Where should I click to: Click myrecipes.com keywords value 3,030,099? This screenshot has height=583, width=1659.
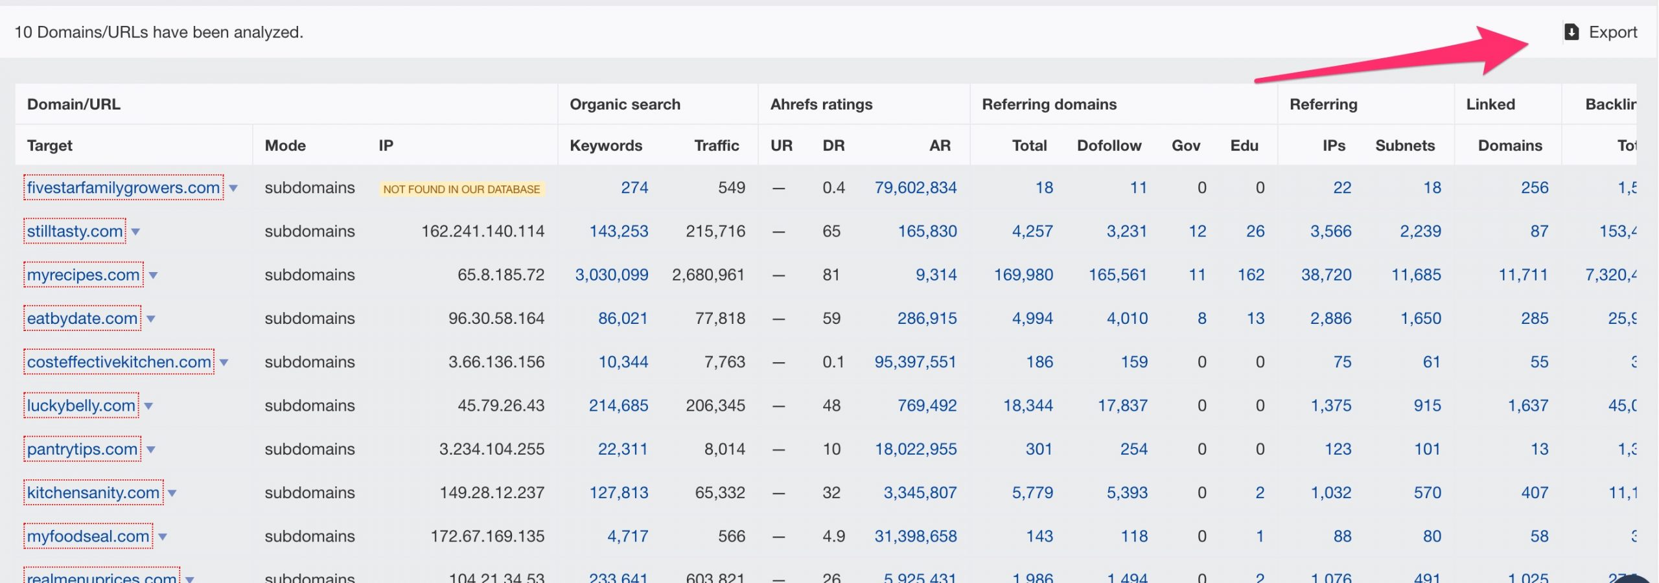click(612, 275)
